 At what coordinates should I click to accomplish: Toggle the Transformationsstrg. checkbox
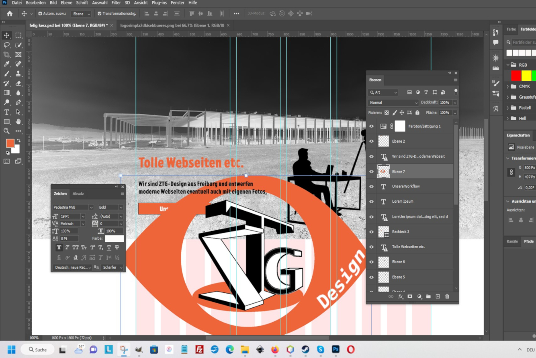(100, 14)
